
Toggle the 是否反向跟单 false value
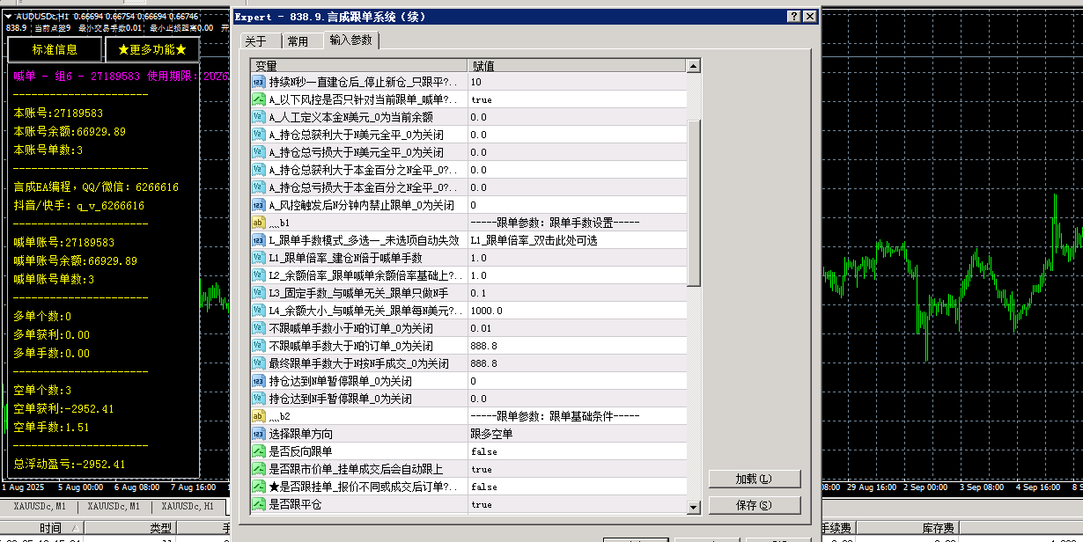(576, 451)
